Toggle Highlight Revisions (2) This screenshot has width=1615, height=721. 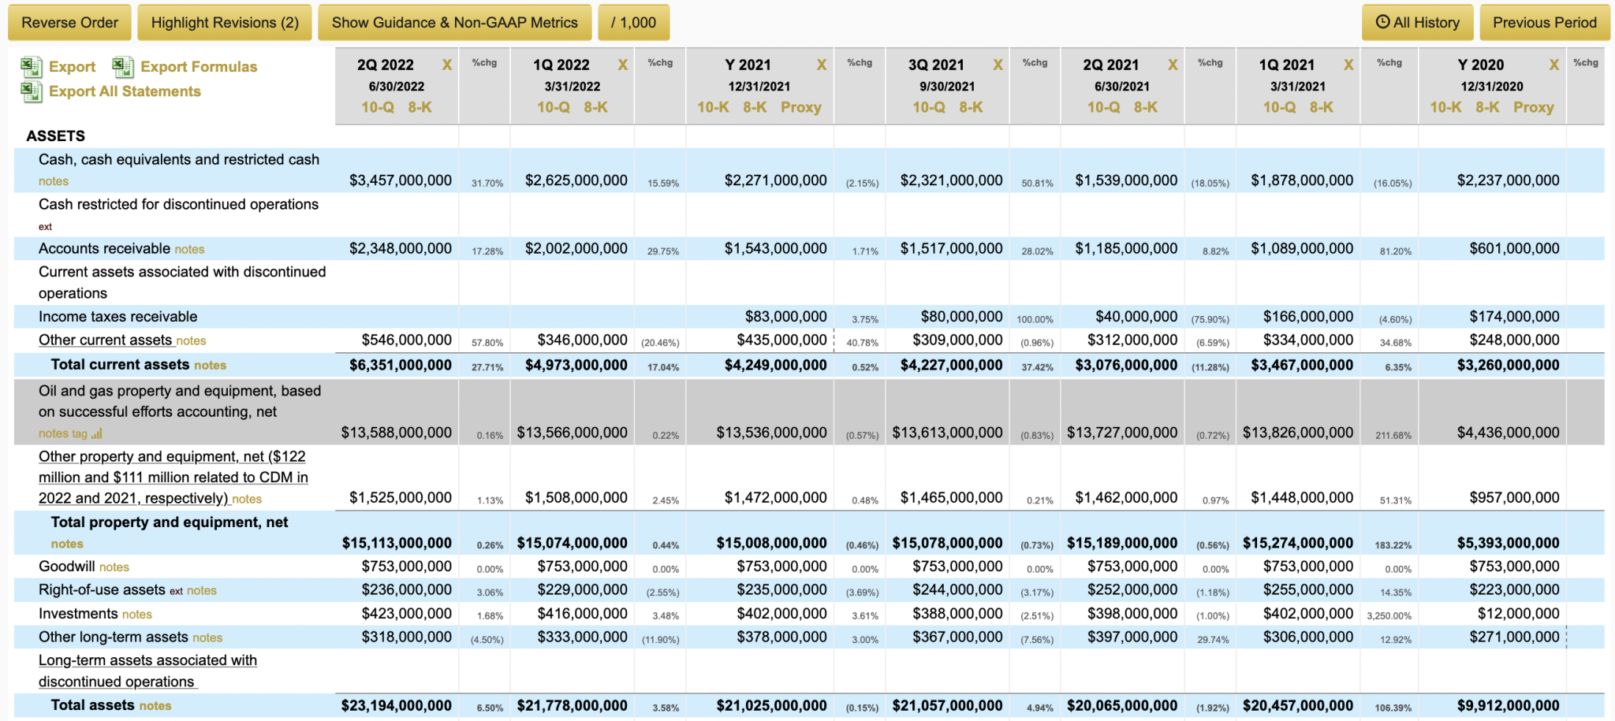(x=225, y=22)
